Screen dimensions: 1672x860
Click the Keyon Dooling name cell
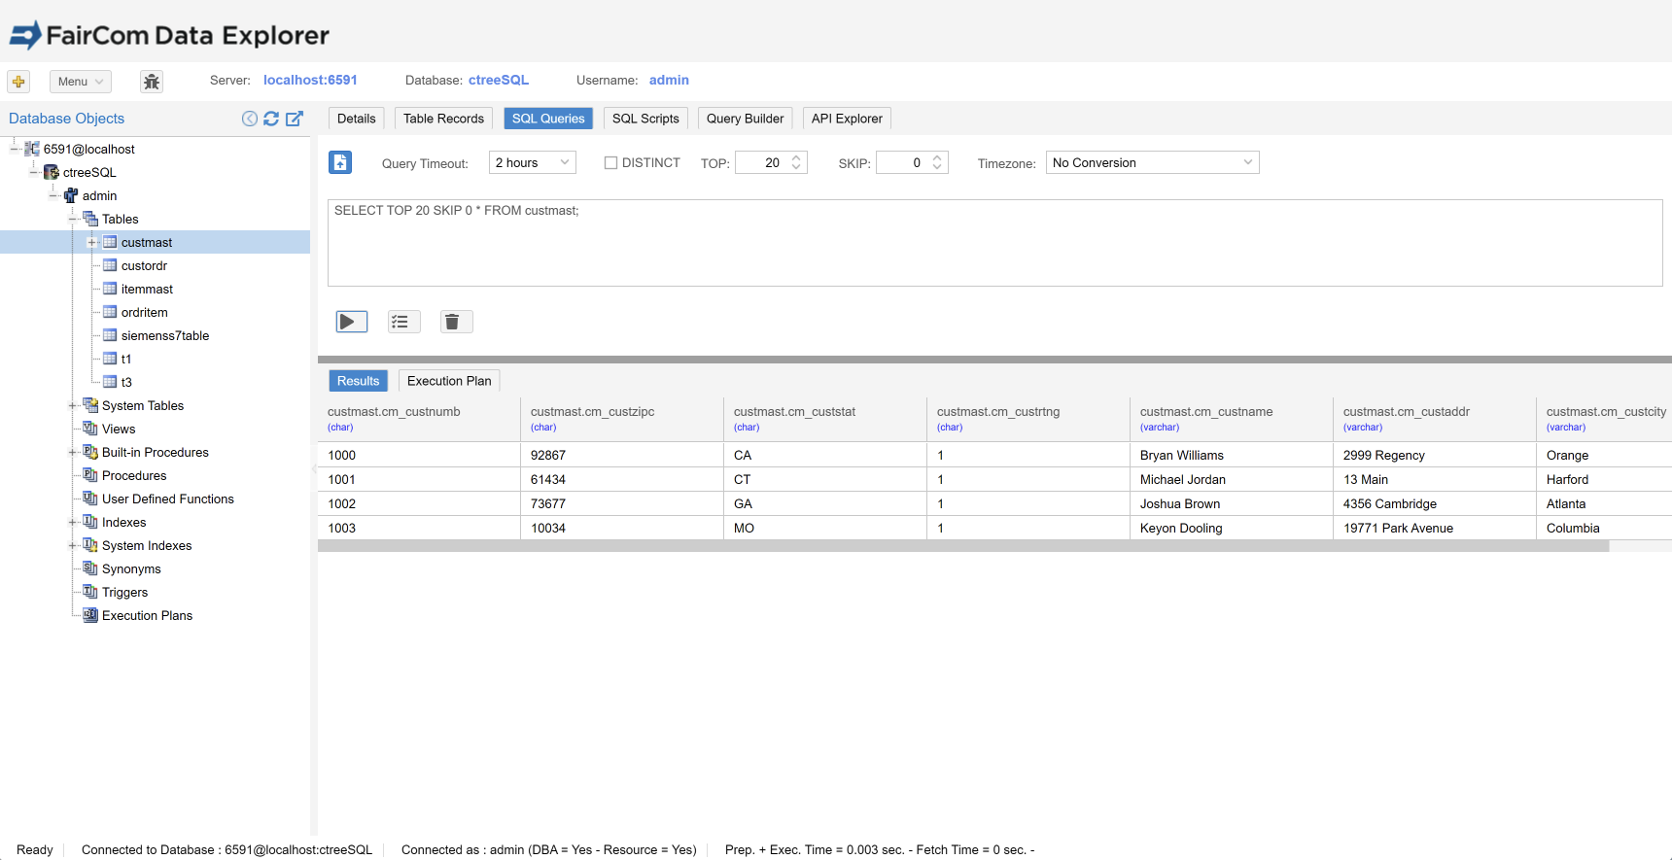(x=1231, y=528)
